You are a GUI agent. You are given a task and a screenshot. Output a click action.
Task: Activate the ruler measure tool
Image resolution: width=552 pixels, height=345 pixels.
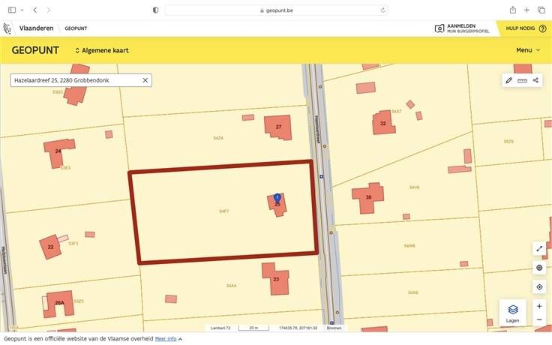(523, 80)
